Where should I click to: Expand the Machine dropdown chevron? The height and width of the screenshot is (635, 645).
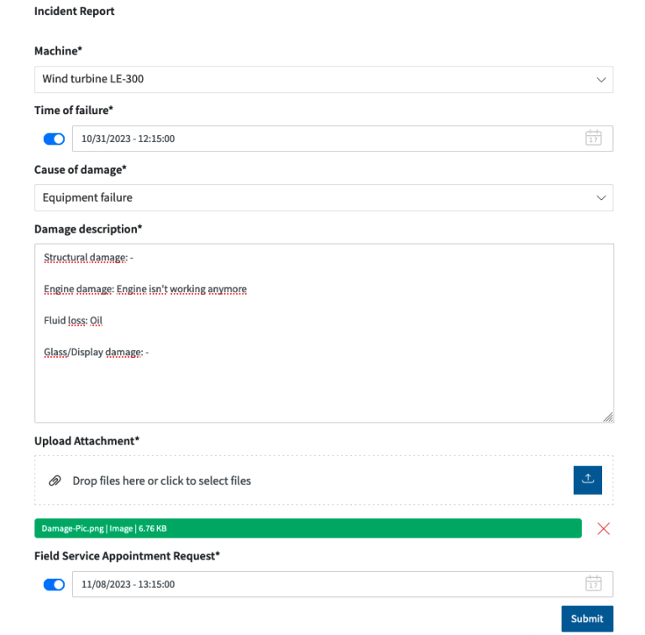(x=601, y=80)
